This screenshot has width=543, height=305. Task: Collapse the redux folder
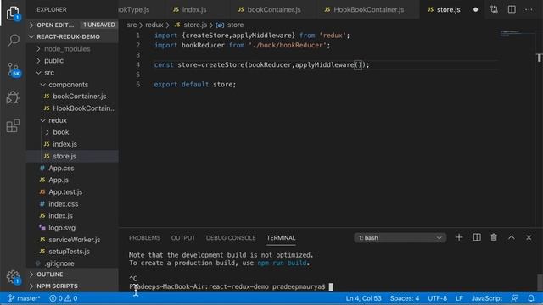(x=72, y=120)
